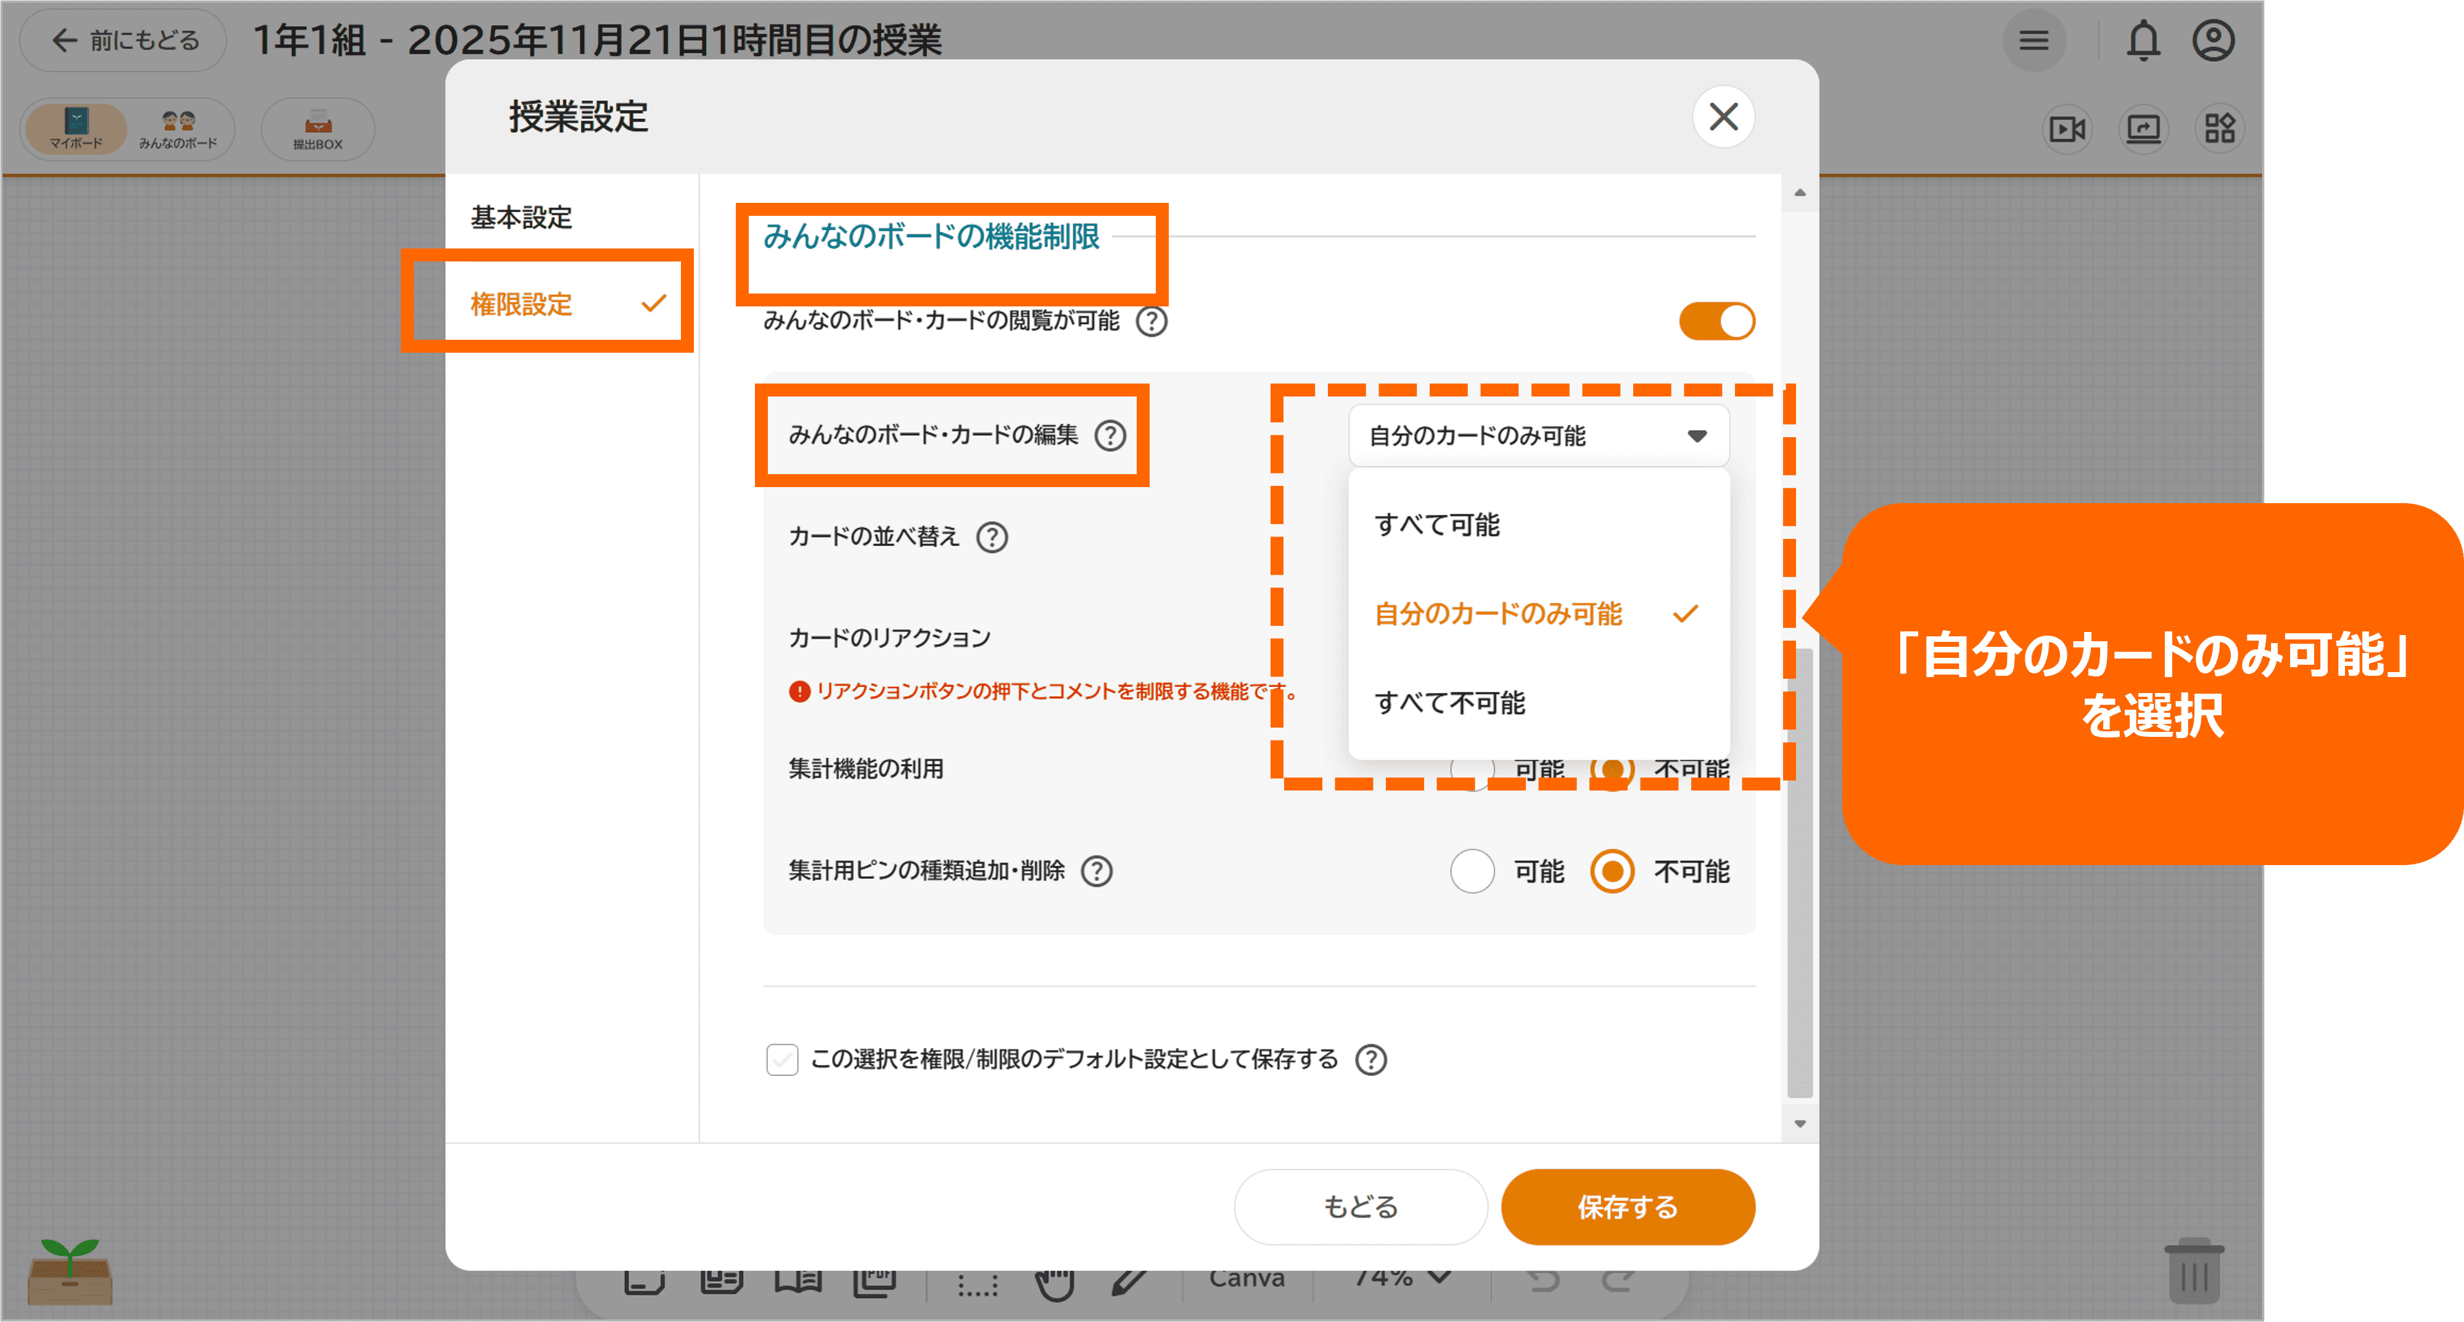Screen dimensions: 2464x1322
Task: Click the hamburger menu icon
Action: 2033,41
